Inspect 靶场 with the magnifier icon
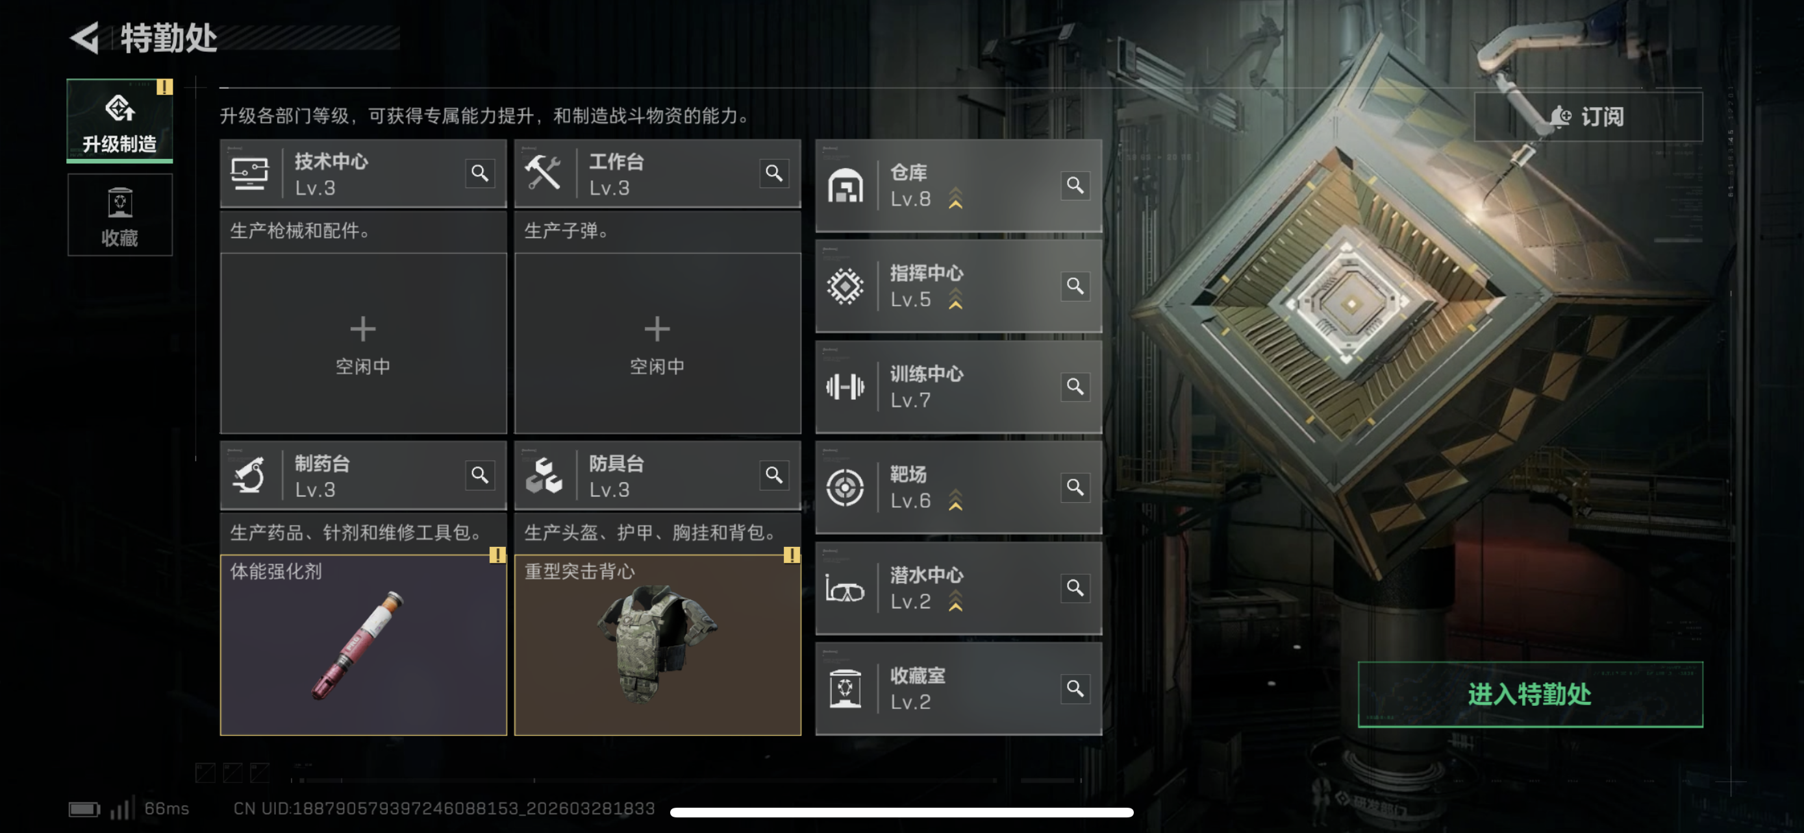The image size is (1804, 833). coord(1075,487)
